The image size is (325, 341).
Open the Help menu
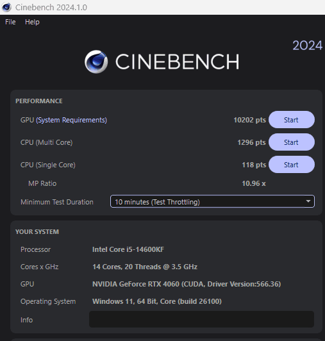32,22
